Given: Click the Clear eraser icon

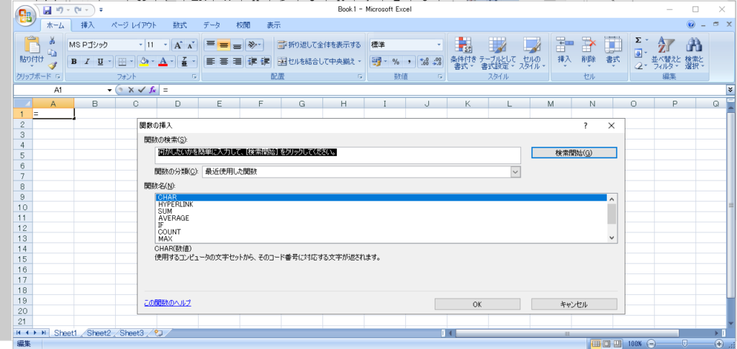Looking at the screenshot, I should point(638,65).
